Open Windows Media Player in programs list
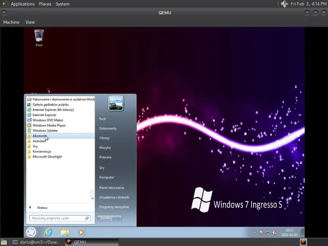Viewport: 328px width, 246px height. (61, 125)
